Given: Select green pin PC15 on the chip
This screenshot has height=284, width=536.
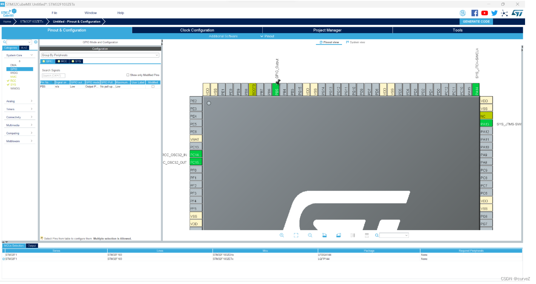Looking at the screenshot, I should pos(196,162).
